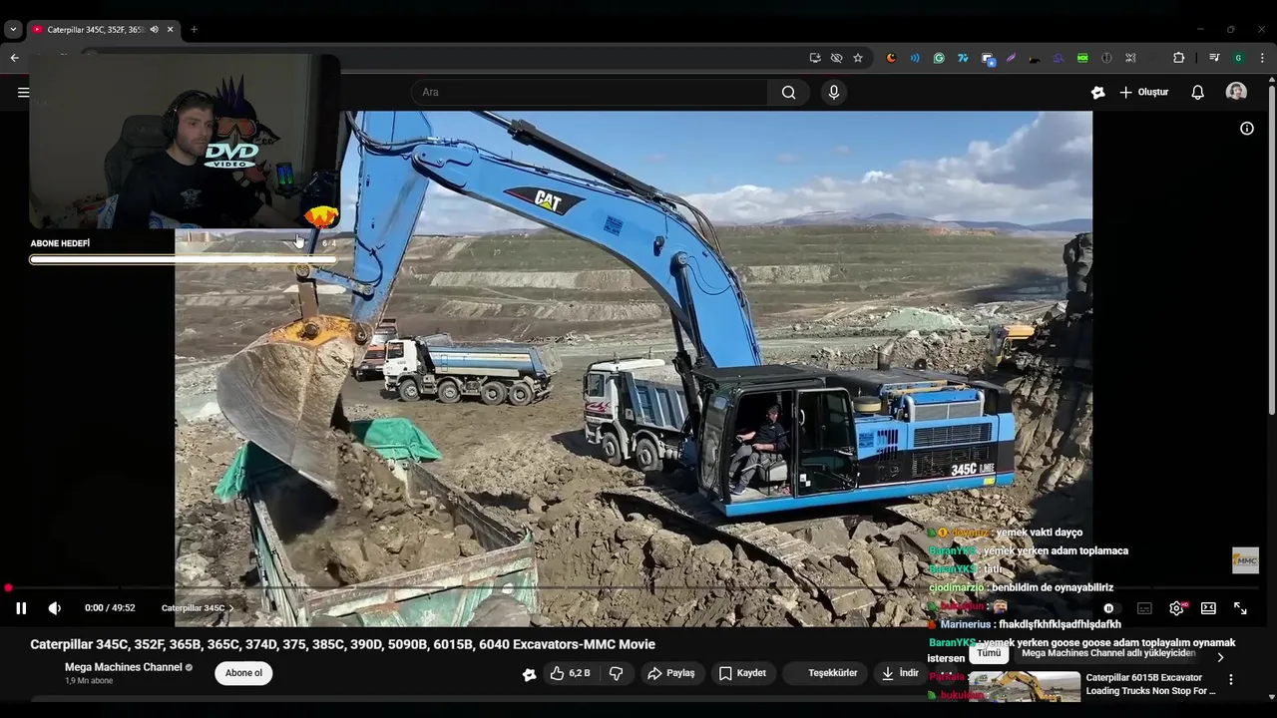Go back with browser back arrow
The height and width of the screenshot is (718, 1277).
(x=14, y=58)
